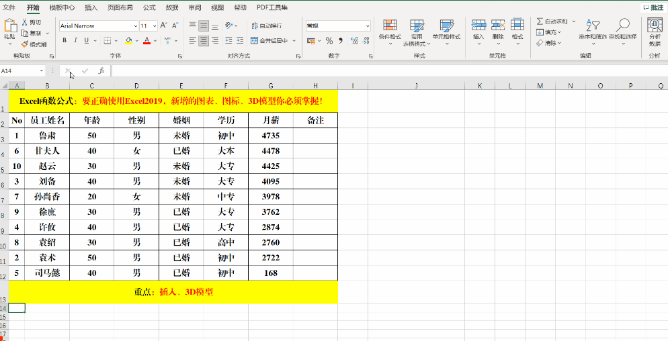Click the increase indent icon
Viewport: 668px width, 341px height.
coord(240,40)
